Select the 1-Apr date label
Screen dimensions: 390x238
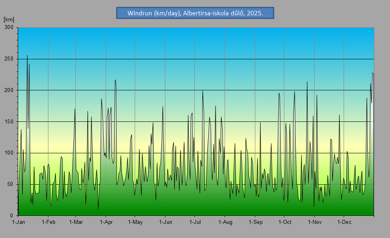click(x=106, y=222)
